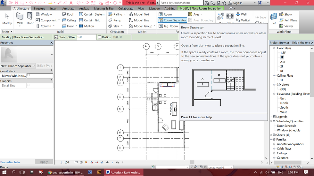Show the work plane

tap(285, 14)
